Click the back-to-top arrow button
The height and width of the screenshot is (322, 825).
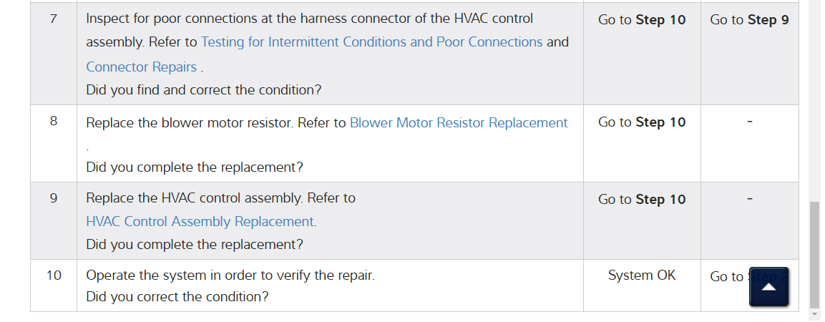click(768, 287)
